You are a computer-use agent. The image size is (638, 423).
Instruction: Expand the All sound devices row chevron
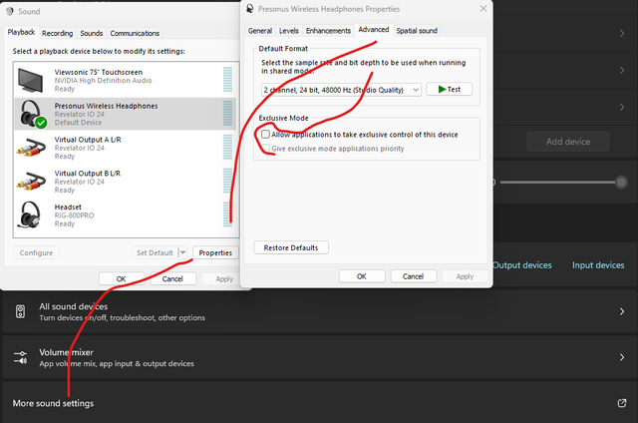coord(622,311)
